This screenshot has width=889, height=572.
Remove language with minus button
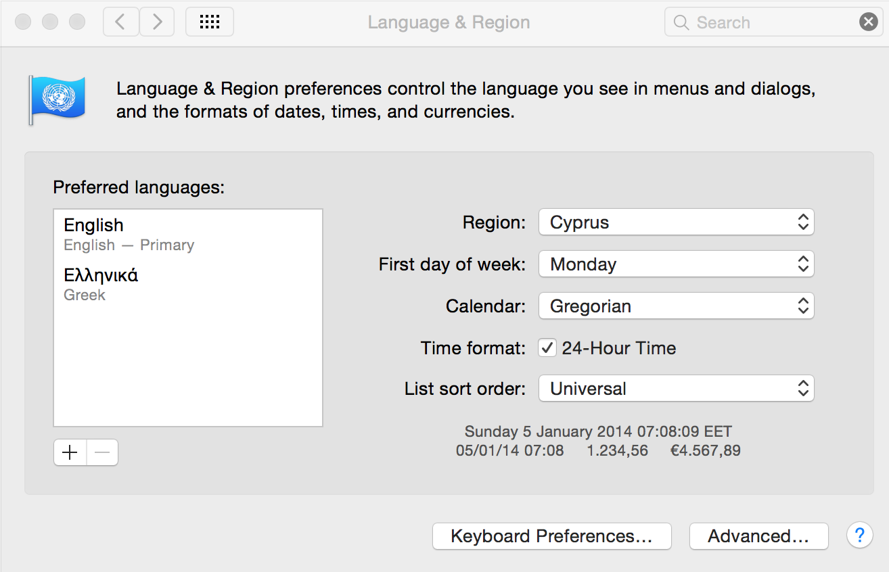102,452
